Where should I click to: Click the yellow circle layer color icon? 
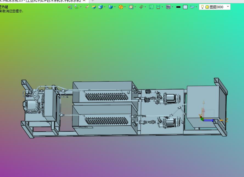pyautogui.click(x=207, y=7)
